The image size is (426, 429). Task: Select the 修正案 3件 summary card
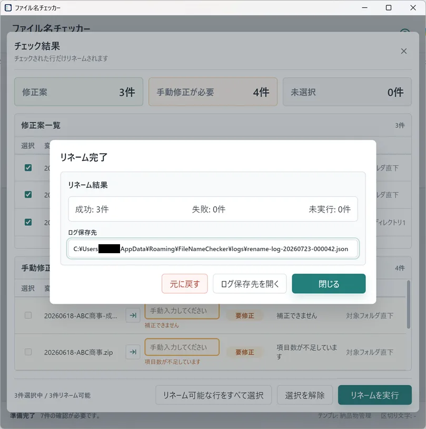click(x=78, y=92)
